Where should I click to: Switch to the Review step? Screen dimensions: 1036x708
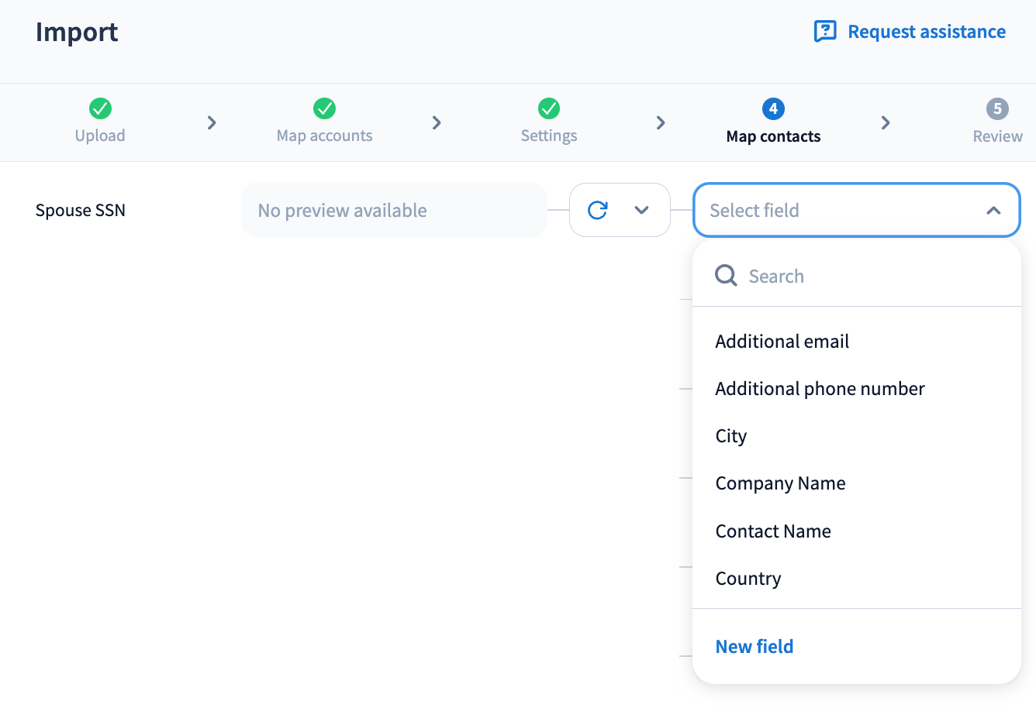pos(997,136)
